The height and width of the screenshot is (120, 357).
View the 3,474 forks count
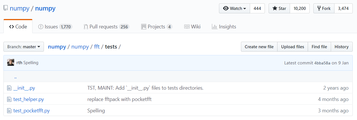click(343, 9)
